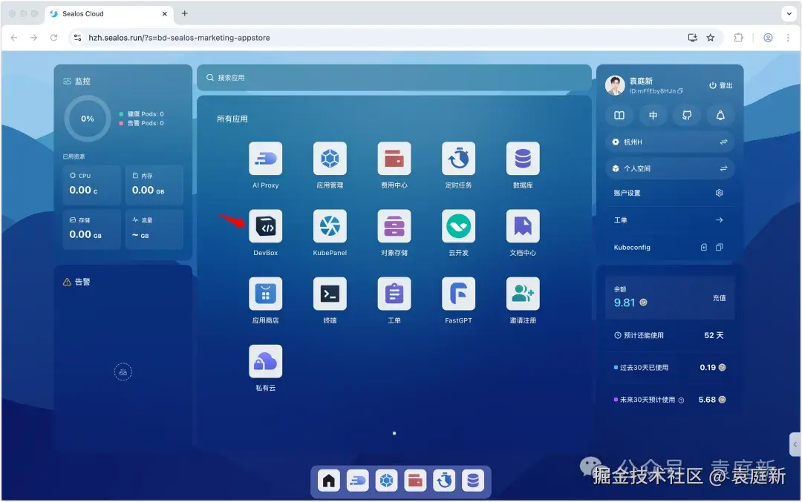Viewport: 802px width, 502px height.
Task: Open 账户设置 gear icon
Action: [719, 193]
